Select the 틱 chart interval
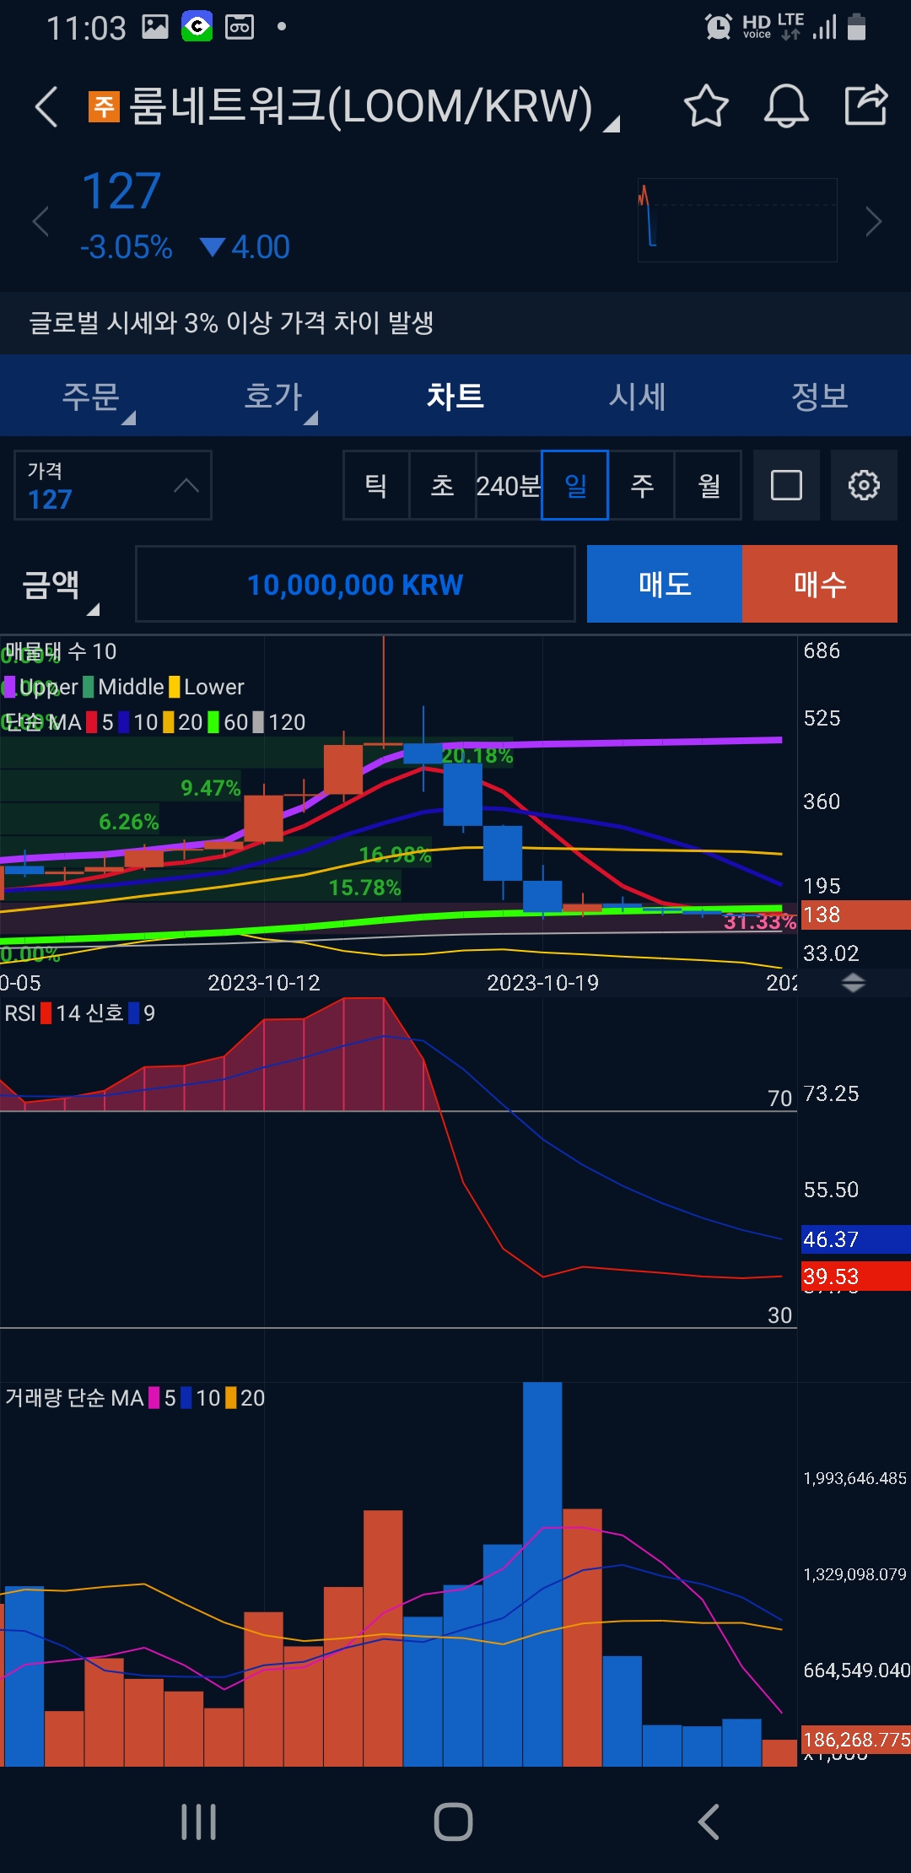Image resolution: width=911 pixels, height=1873 pixels. [376, 485]
